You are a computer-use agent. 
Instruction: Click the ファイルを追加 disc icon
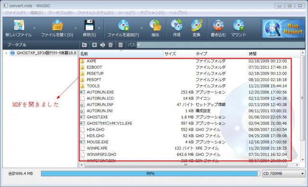coord(123,25)
